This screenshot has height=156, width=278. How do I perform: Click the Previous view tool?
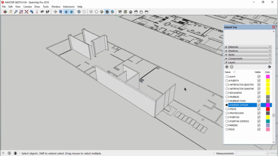pyautogui.click(x=32, y=12)
